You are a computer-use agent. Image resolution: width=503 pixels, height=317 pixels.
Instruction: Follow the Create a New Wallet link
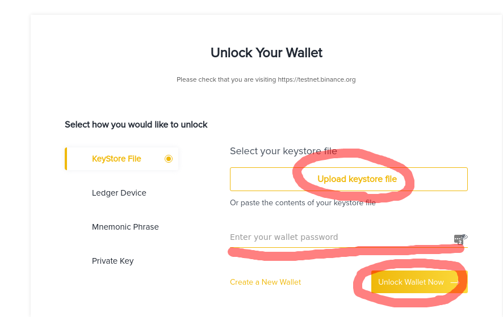265,282
